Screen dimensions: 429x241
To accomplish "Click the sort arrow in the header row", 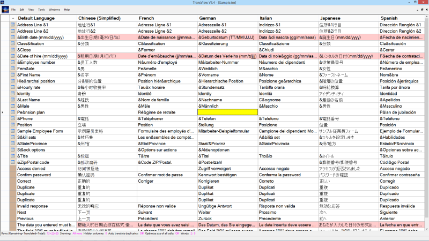I will pyautogui.click(x=13, y=18).
